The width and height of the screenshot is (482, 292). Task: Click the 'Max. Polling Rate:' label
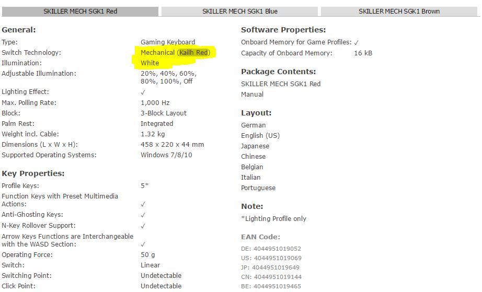pyautogui.click(x=29, y=103)
